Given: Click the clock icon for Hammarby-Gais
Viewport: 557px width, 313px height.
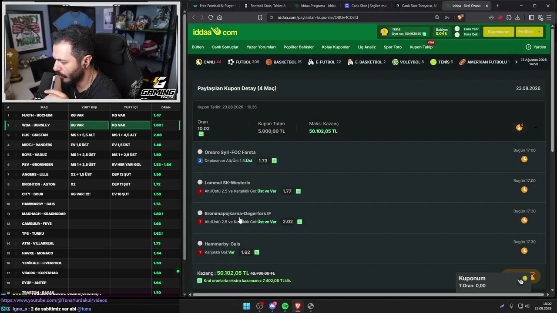Looking at the screenshot, I should tap(524, 251).
